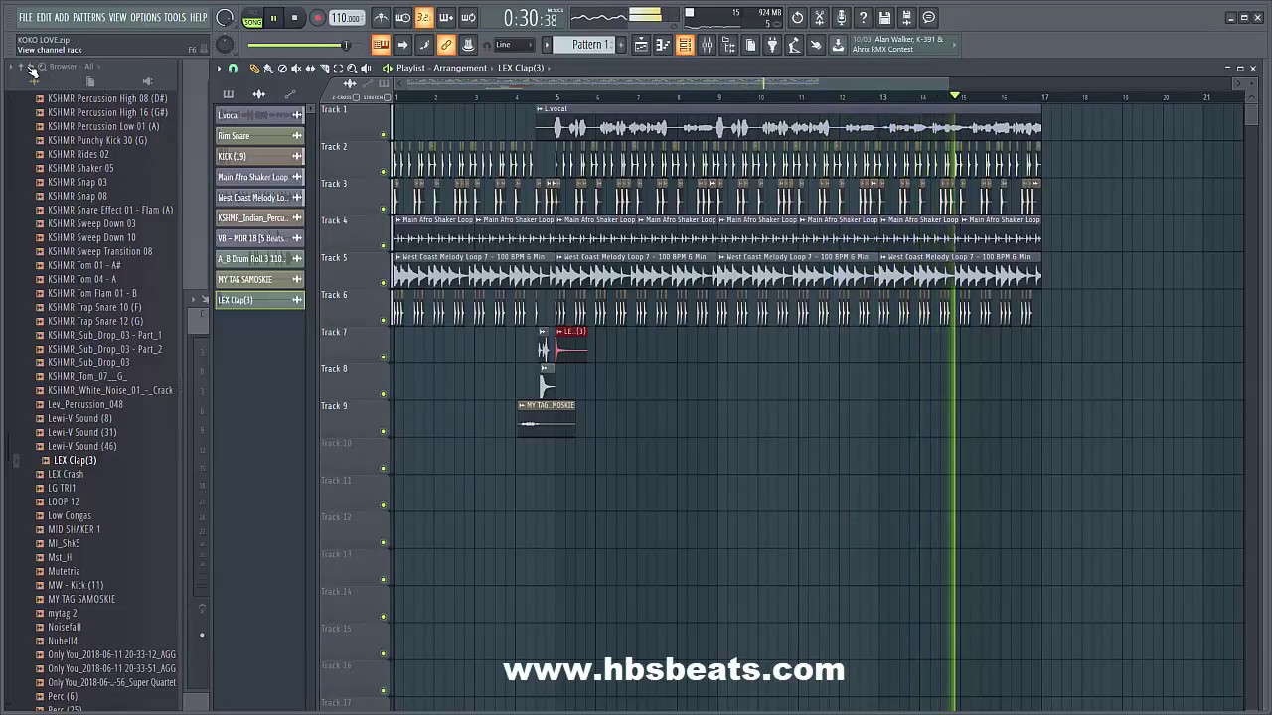
Task: Open the chat bubble news icon
Action: click(x=929, y=18)
